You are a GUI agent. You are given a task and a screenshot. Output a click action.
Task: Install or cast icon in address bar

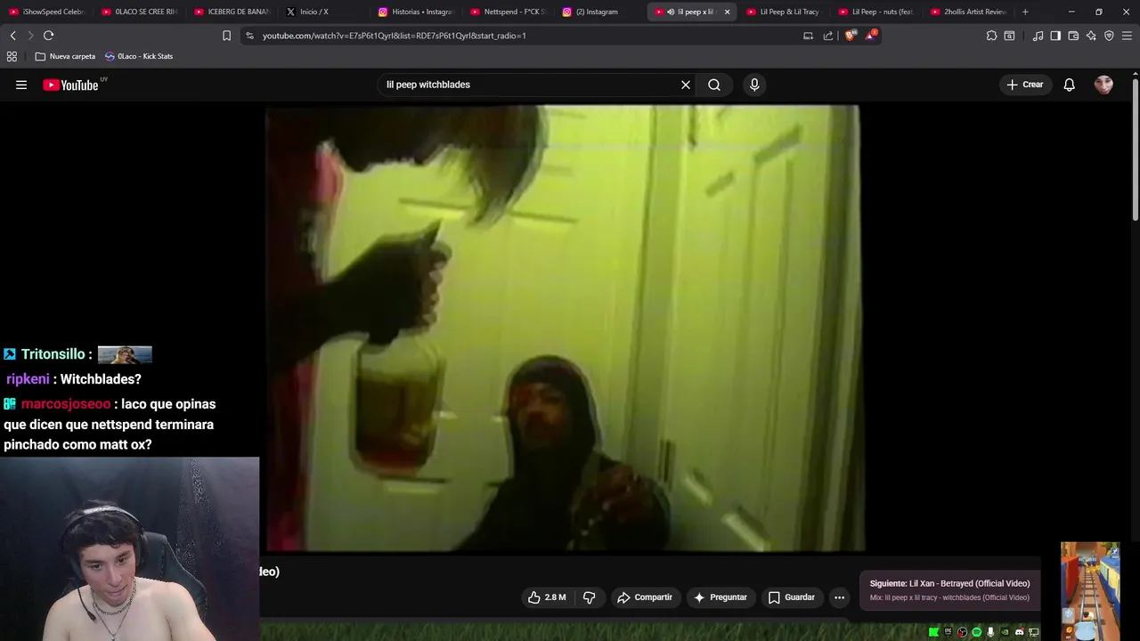[808, 36]
